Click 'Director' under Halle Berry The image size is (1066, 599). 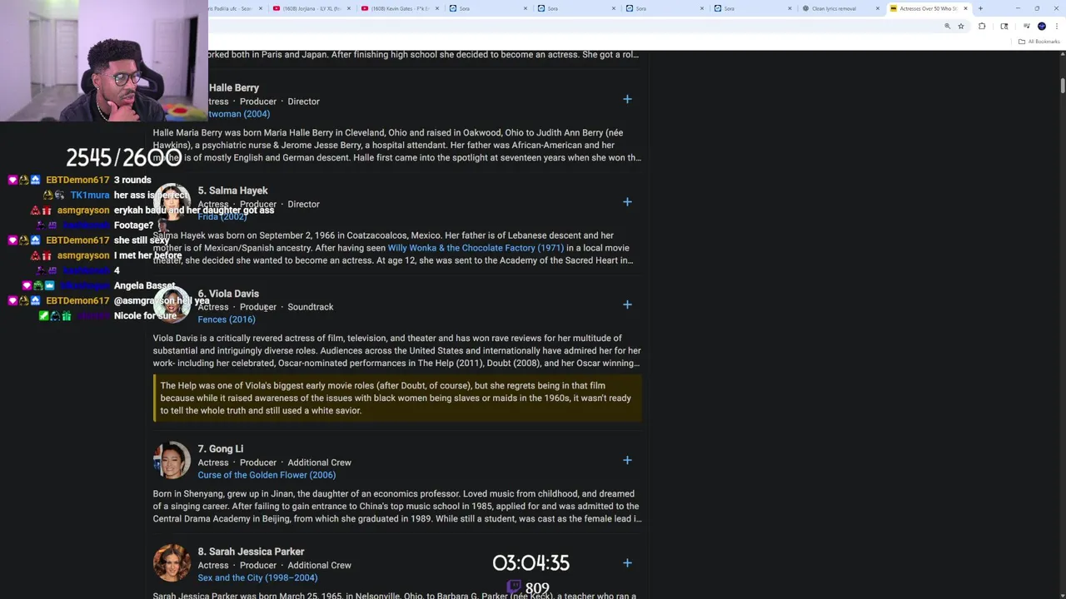click(303, 101)
